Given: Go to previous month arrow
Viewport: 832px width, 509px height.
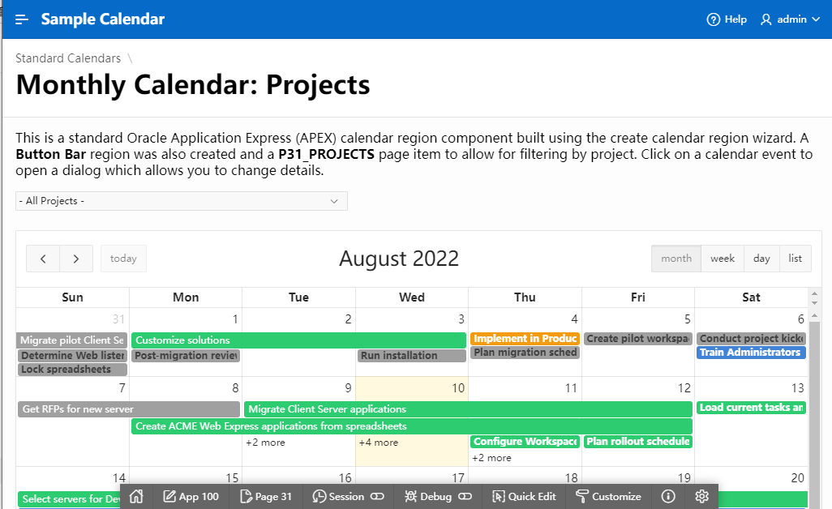Looking at the screenshot, I should (x=43, y=259).
